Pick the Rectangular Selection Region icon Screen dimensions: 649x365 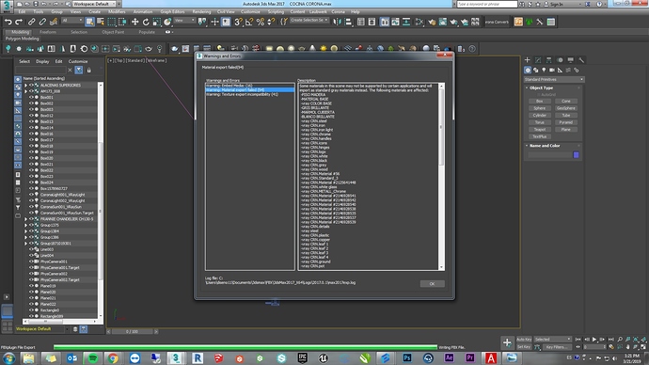click(112, 22)
